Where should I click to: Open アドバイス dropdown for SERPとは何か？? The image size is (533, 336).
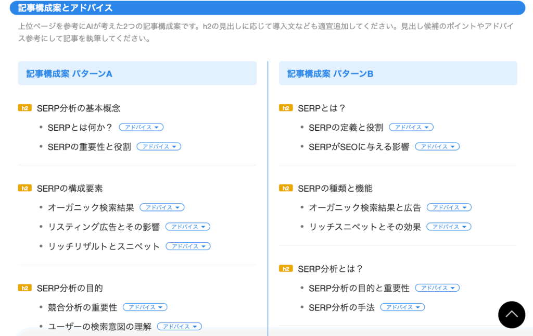[x=141, y=127]
